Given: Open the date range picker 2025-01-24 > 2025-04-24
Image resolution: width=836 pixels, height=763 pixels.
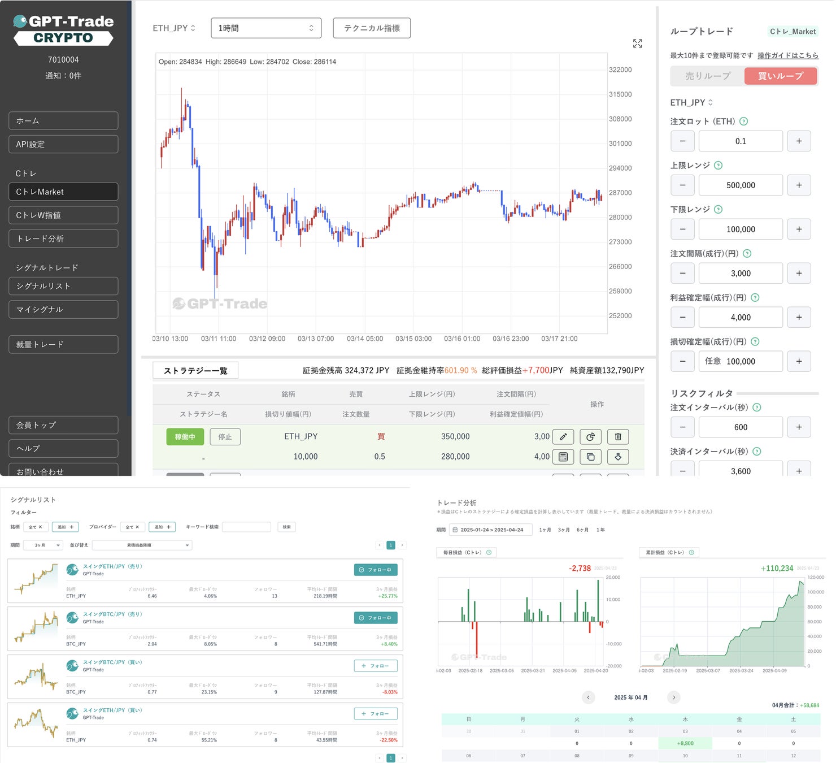Looking at the screenshot, I should 490,530.
